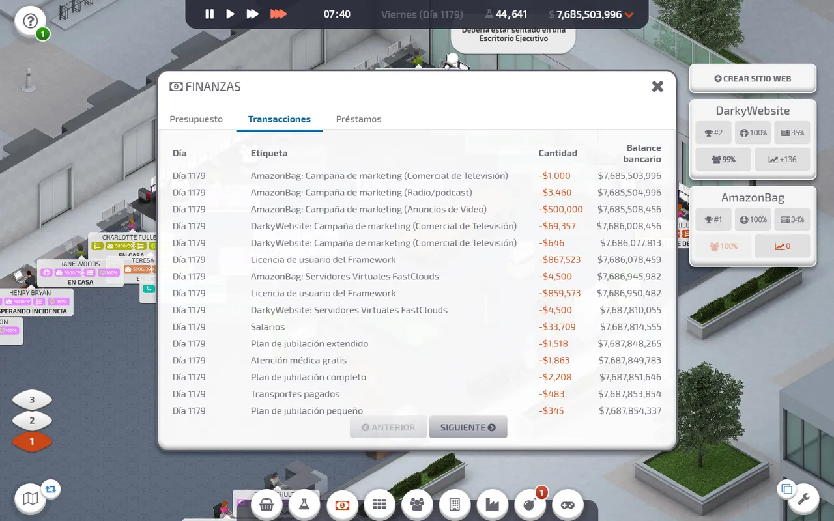Viewport: 834px width, 521px height.
Task: Click DarkyWebsite 100% globe stat
Action: click(753, 133)
